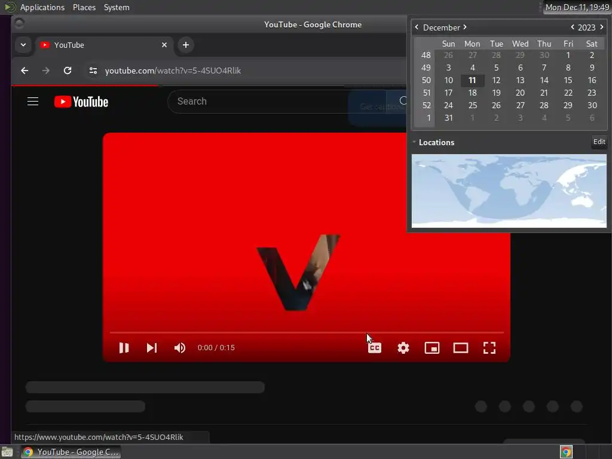This screenshot has height=459, width=612.
Task: Select the address bar URL
Action: coord(173,71)
